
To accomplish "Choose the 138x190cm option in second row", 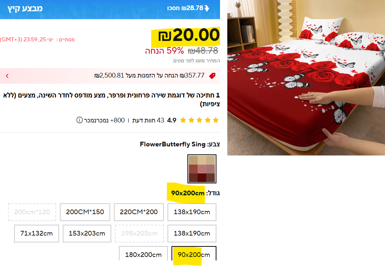I will pyautogui.click(x=192, y=233).
